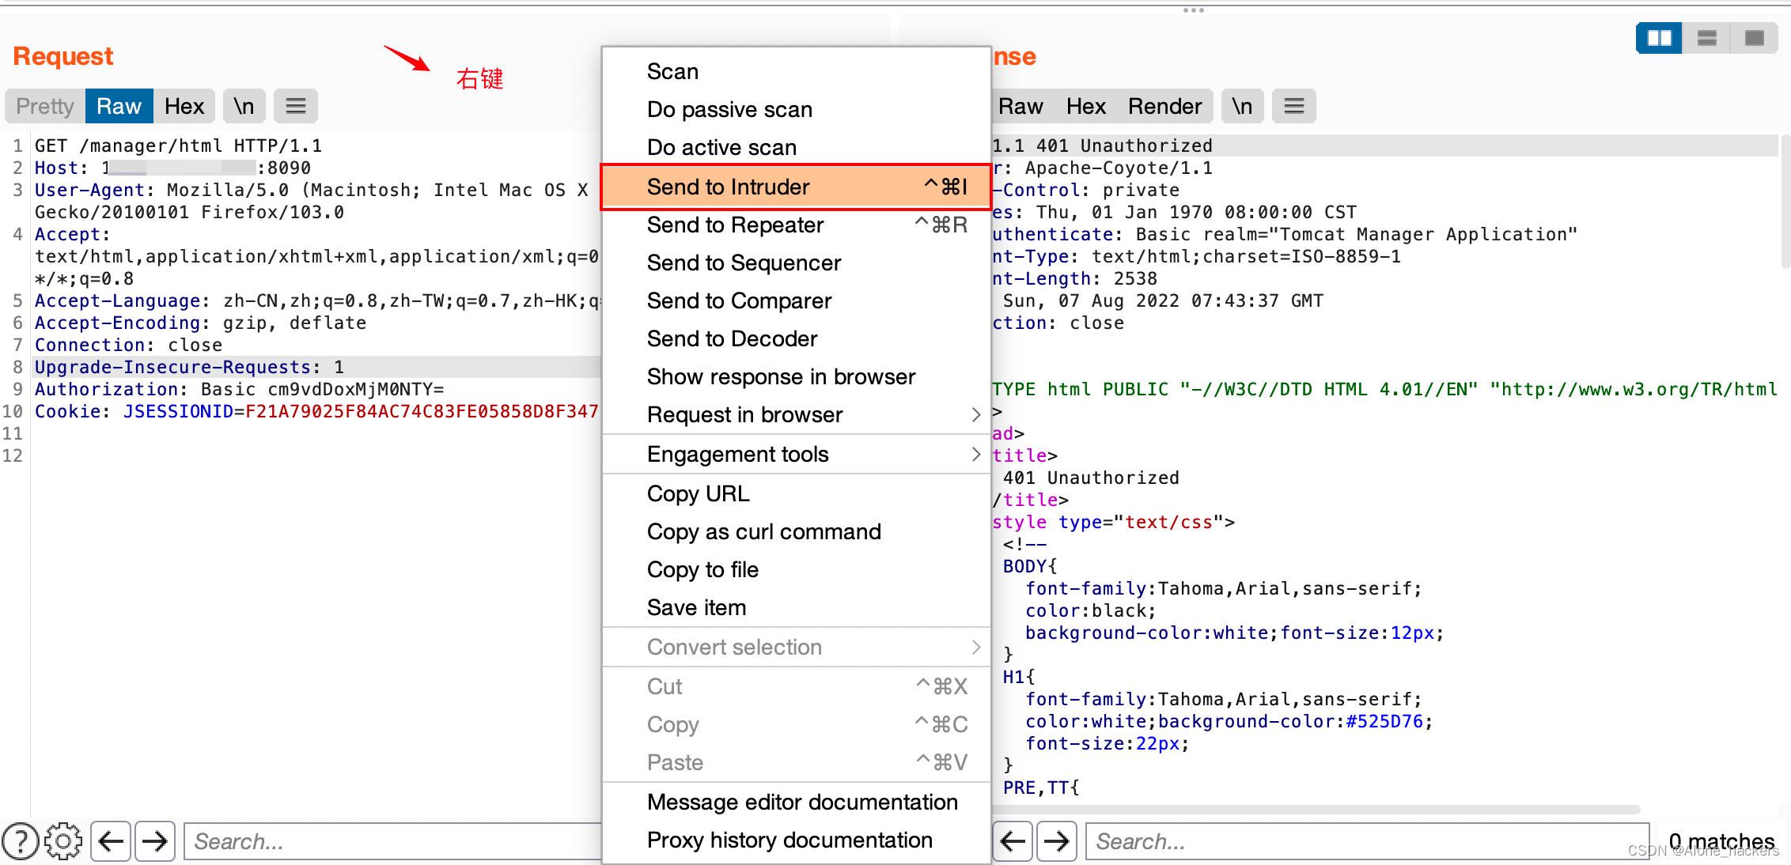This screenshot has height=865, width=1791.
Task: Go to previous response search match
Action: point(1013,841)
